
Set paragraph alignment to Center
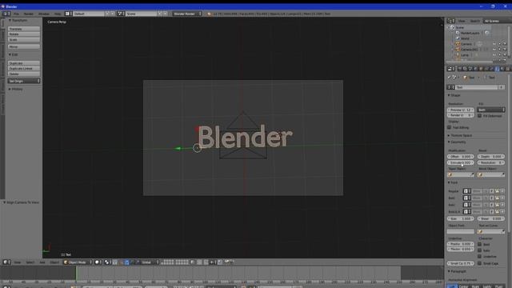(x=463, y=286)
